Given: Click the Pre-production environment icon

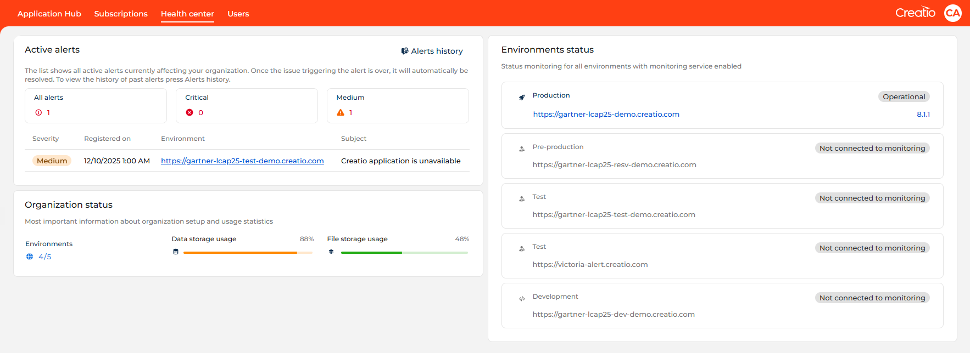Looking at the screenshot, I should (x=522, y=149).
